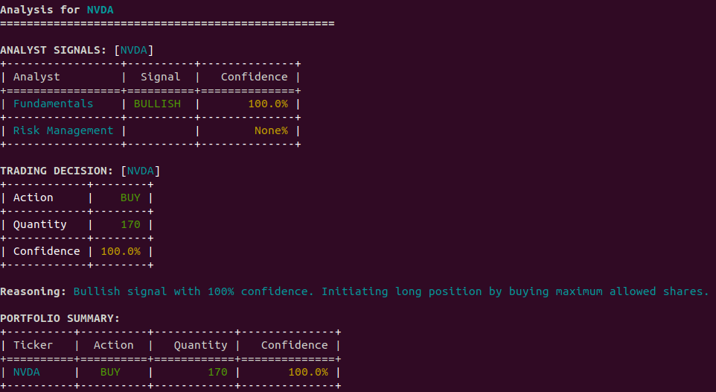The width and height of the screenshot is (716, 392).
Task: Select the "Risk Management" analyst row label
Action: (x=63, y=130)
